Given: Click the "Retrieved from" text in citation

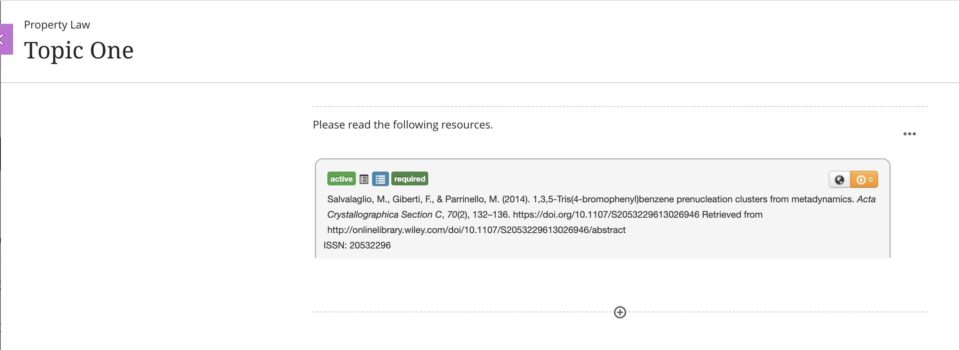Looking at the screenshot, I should (732, 215).
